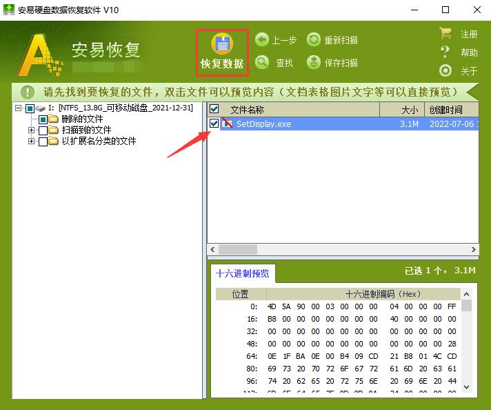Click the 重新扫描 rescan icon
Screen dimensions: 491x410
[x=314, y=40]
